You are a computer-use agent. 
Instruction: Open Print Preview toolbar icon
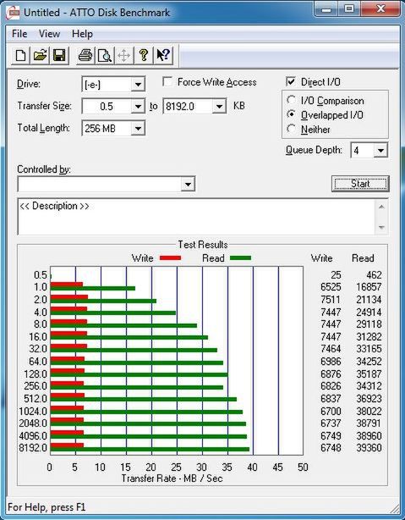point(105,55)
